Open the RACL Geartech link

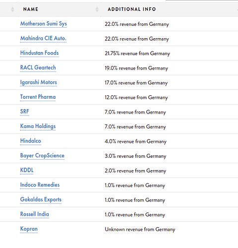[x=38, y=68]
